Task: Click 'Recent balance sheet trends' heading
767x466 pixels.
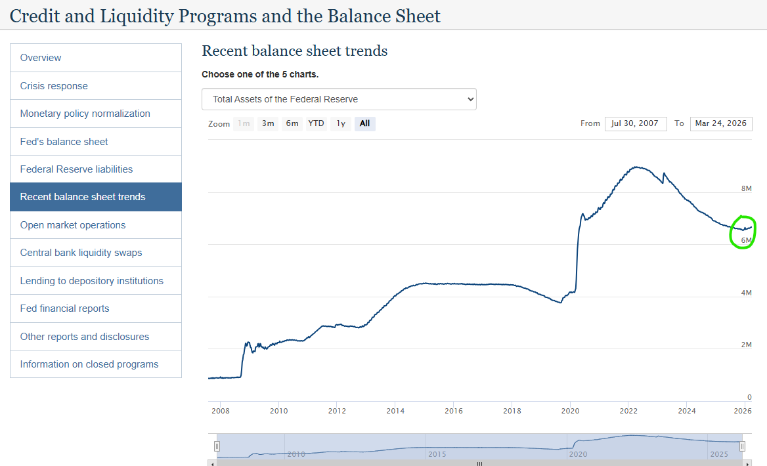Action: click(x=294, y=51)
